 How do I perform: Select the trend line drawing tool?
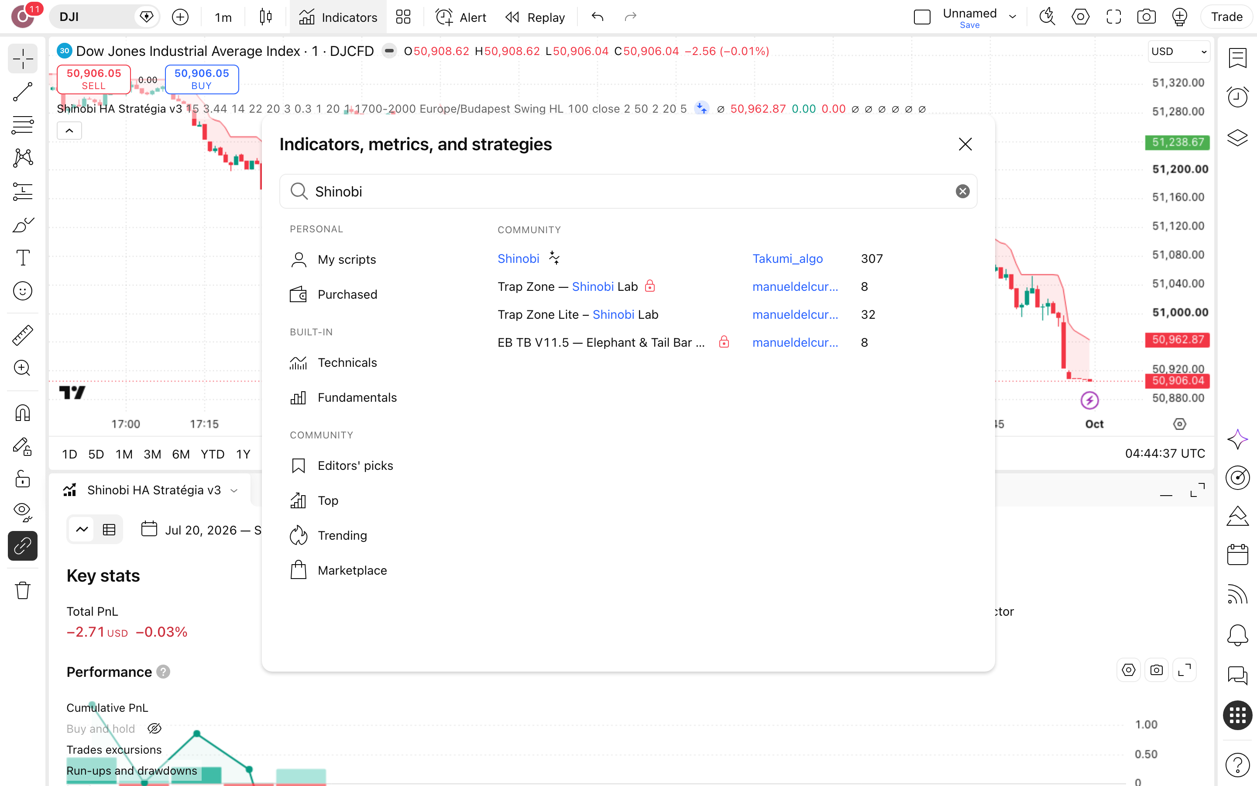22,92
